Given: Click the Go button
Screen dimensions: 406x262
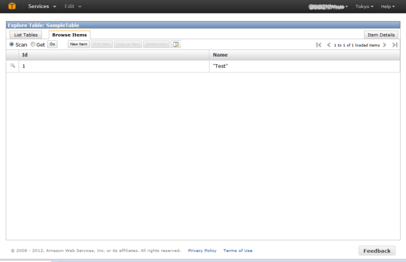Looking at the screenshot, I should click(x=52, y=44).
